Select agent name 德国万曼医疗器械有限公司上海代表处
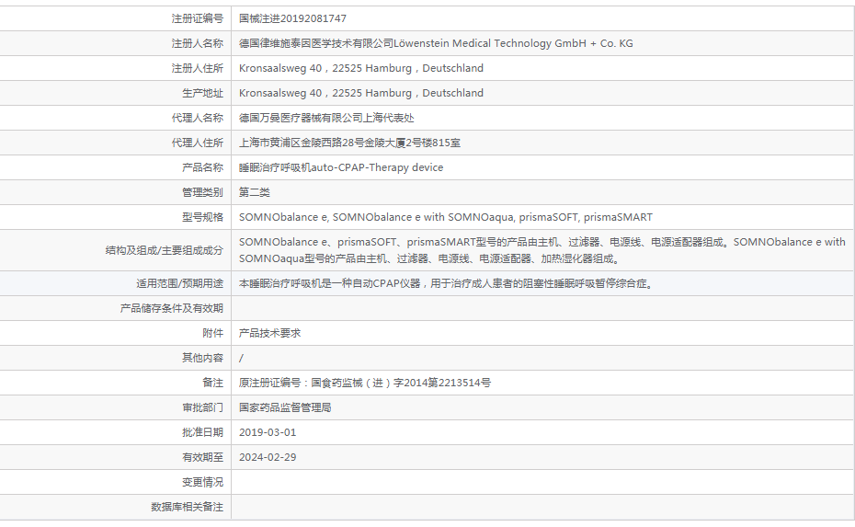The width and height of the screenshot is (855, 527). (326, 118)
